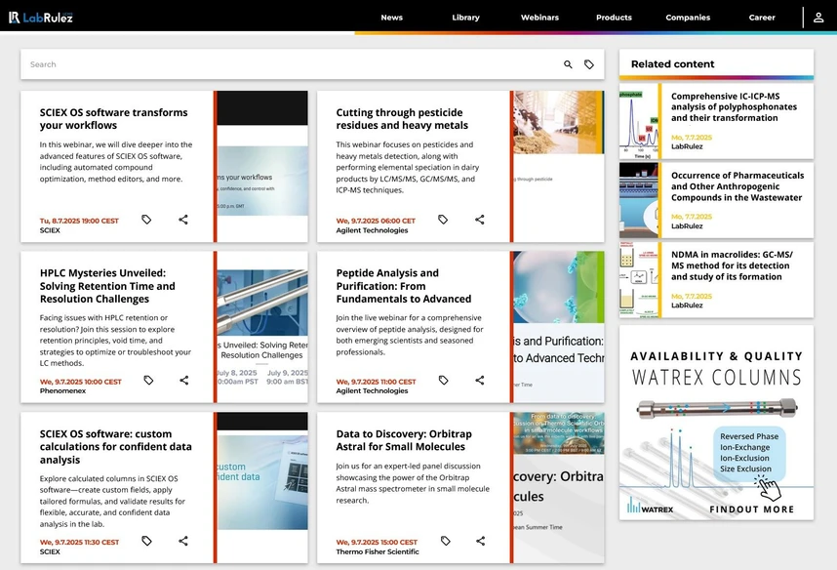The image size is (837, 570).
Task: Open Comprehensive IC-ICP-MS analysis article link
Action: pyautogui.click(x=734, y=106)
